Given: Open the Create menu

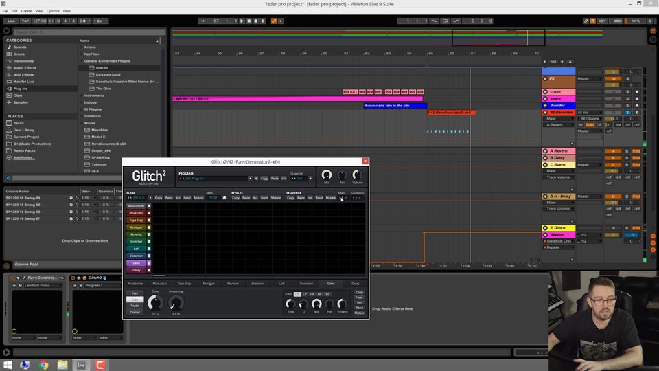Looking at the screenshot, I should (26, 11).
